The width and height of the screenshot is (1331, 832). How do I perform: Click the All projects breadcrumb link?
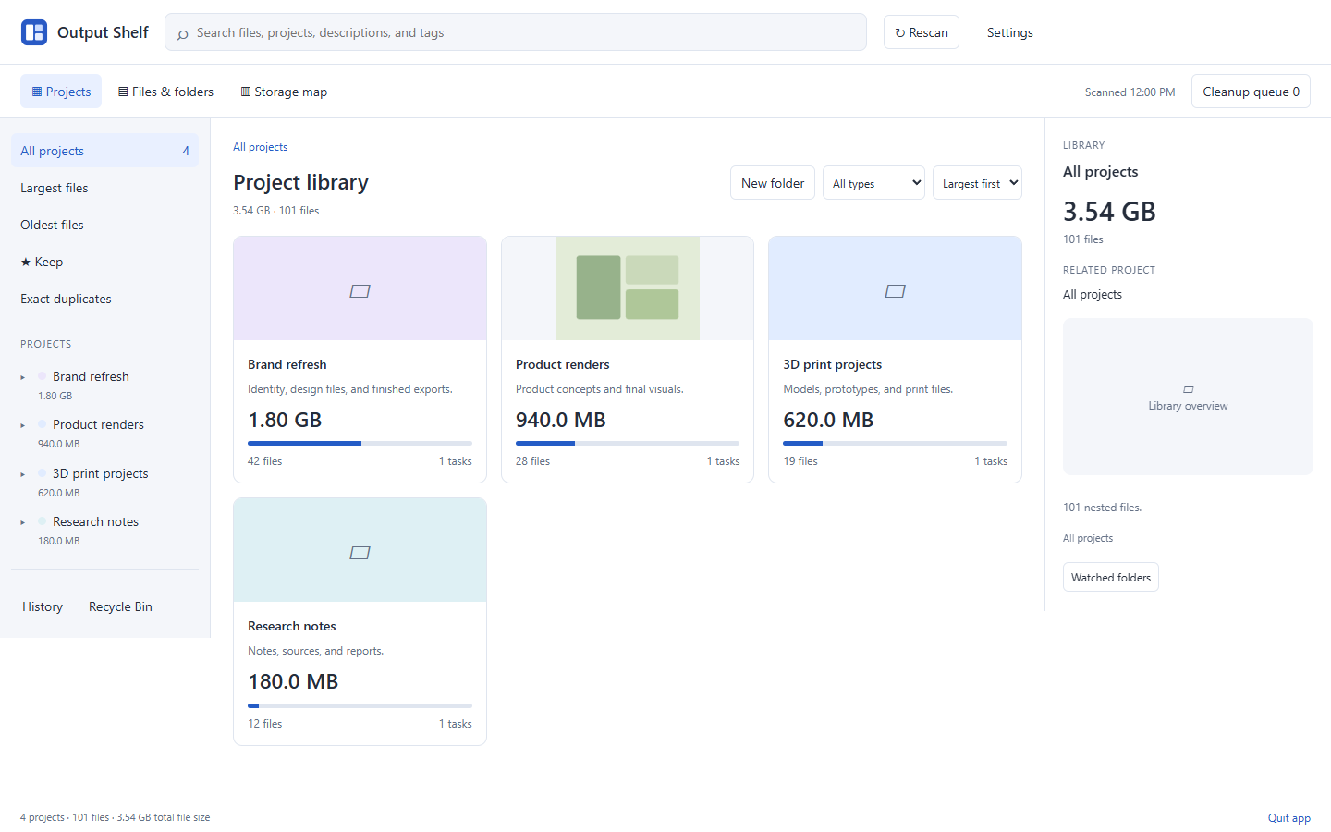260,147
